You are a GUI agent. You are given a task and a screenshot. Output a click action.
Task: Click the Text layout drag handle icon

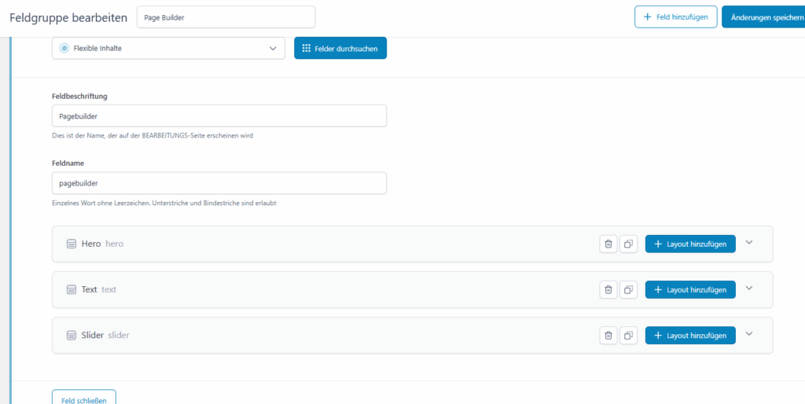pyautogui.click(x=72, y=290)
